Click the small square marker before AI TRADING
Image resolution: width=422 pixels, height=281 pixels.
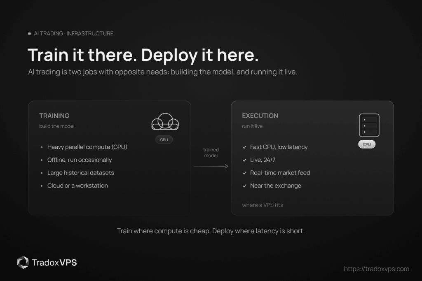[x=29, y=34]
